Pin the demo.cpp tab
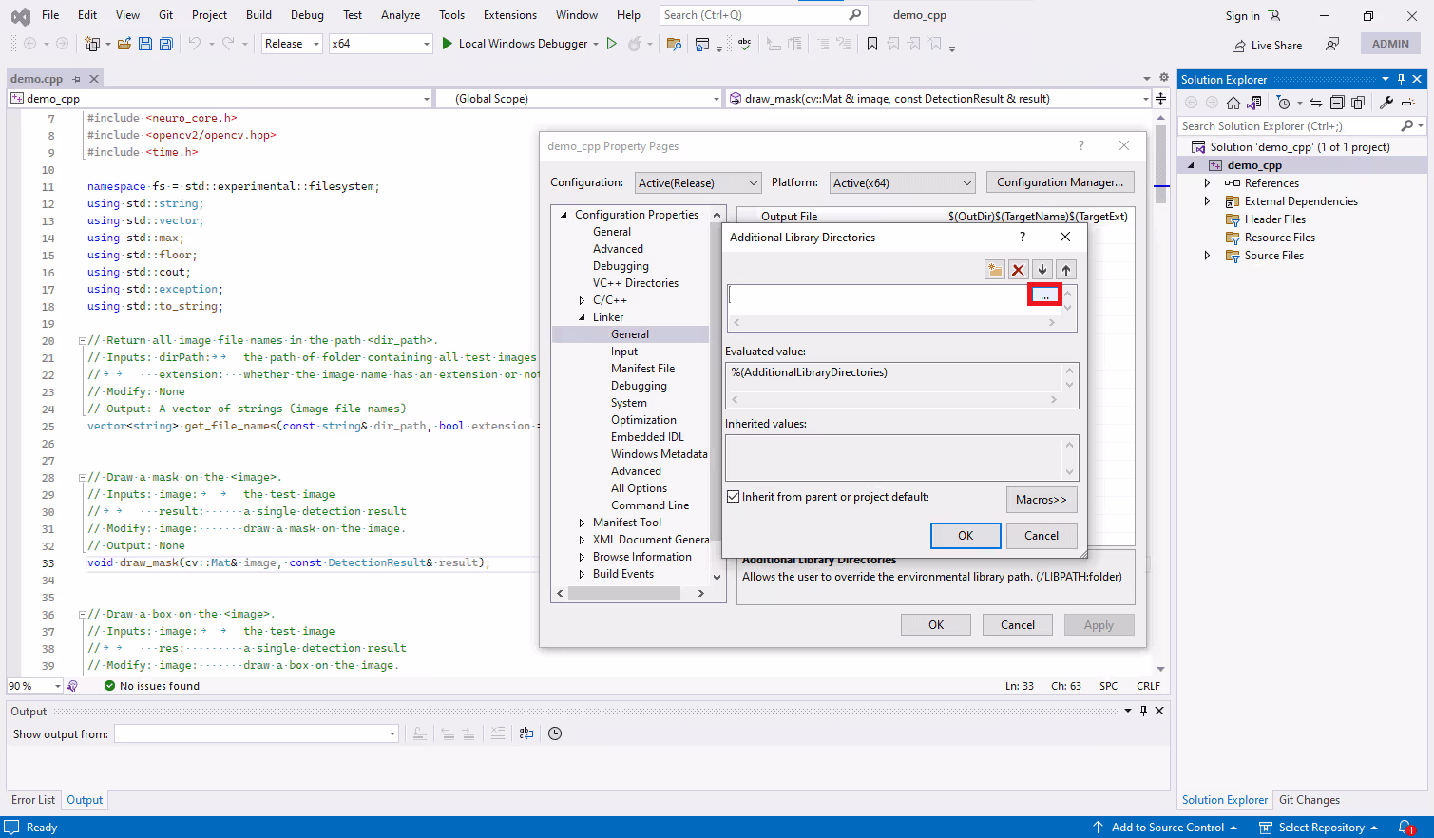1434x838 pixels. 77,79
